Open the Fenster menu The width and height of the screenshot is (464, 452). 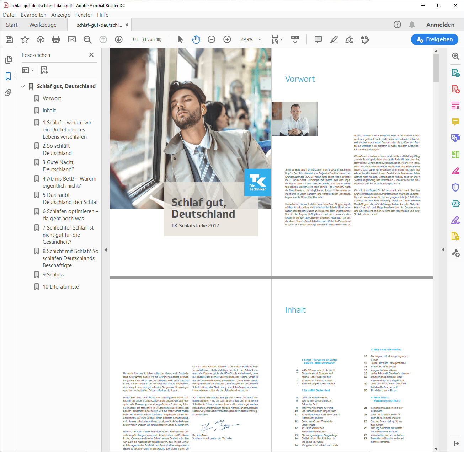[x=84, y=15]
